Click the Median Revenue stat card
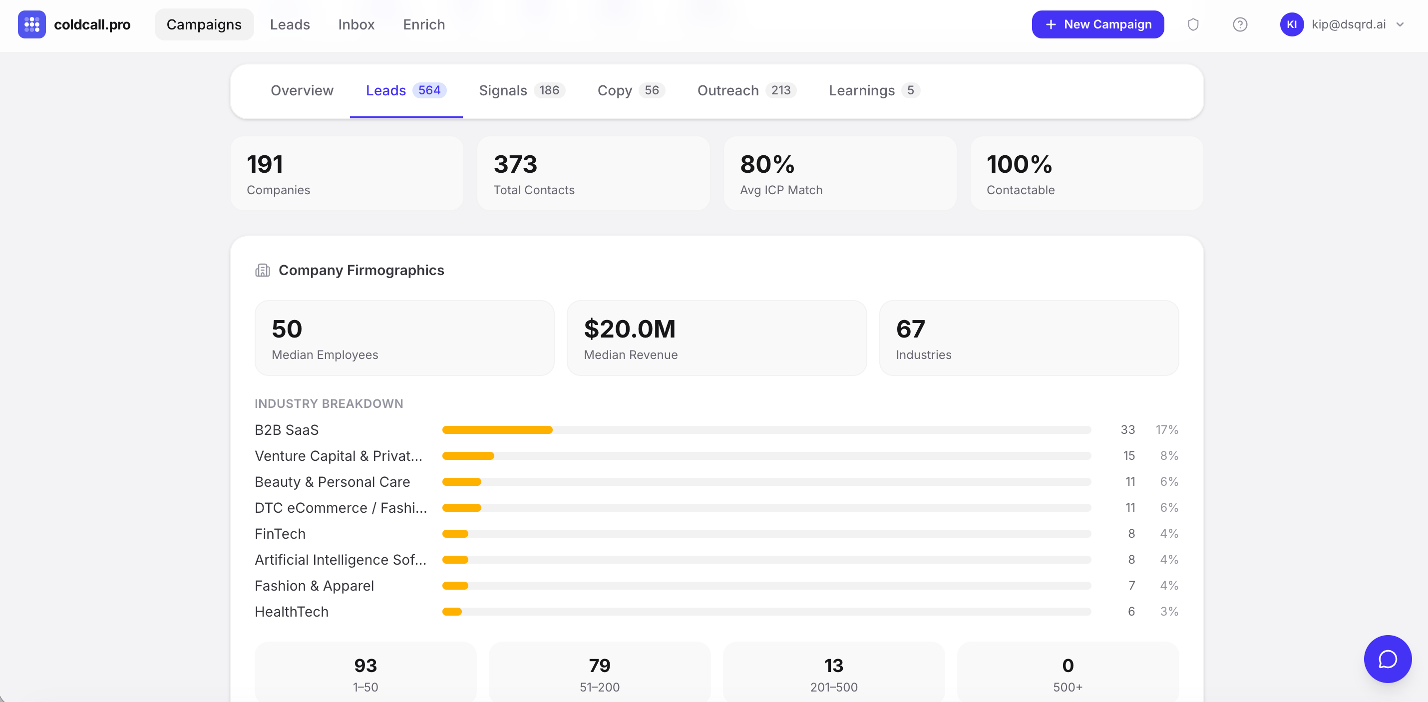This screenshot has height=702, width=1428. point(715,338)
